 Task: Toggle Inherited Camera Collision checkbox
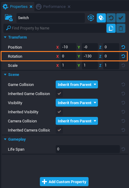[x=59, y=130]
